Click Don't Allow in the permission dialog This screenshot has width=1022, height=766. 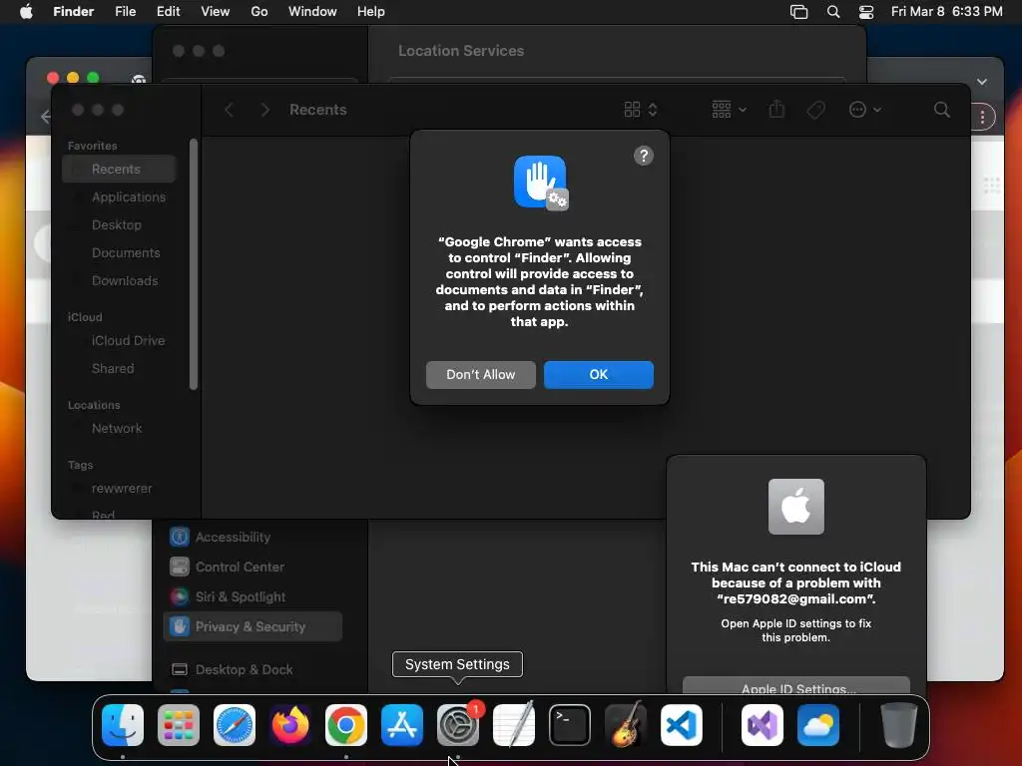pyautogui.click(x=480, y=375)
